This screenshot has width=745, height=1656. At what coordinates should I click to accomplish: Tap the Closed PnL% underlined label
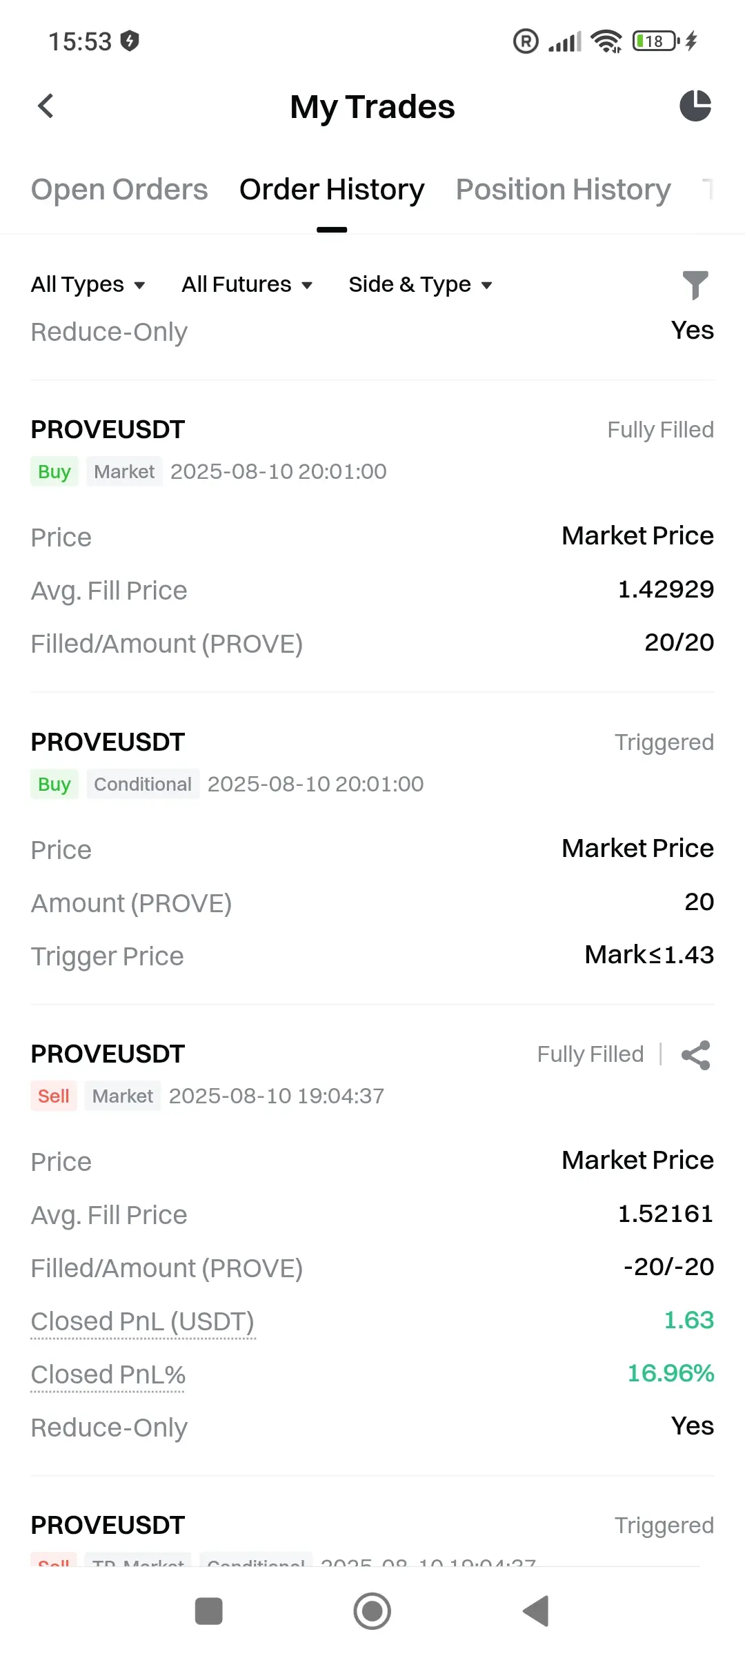108,1374
